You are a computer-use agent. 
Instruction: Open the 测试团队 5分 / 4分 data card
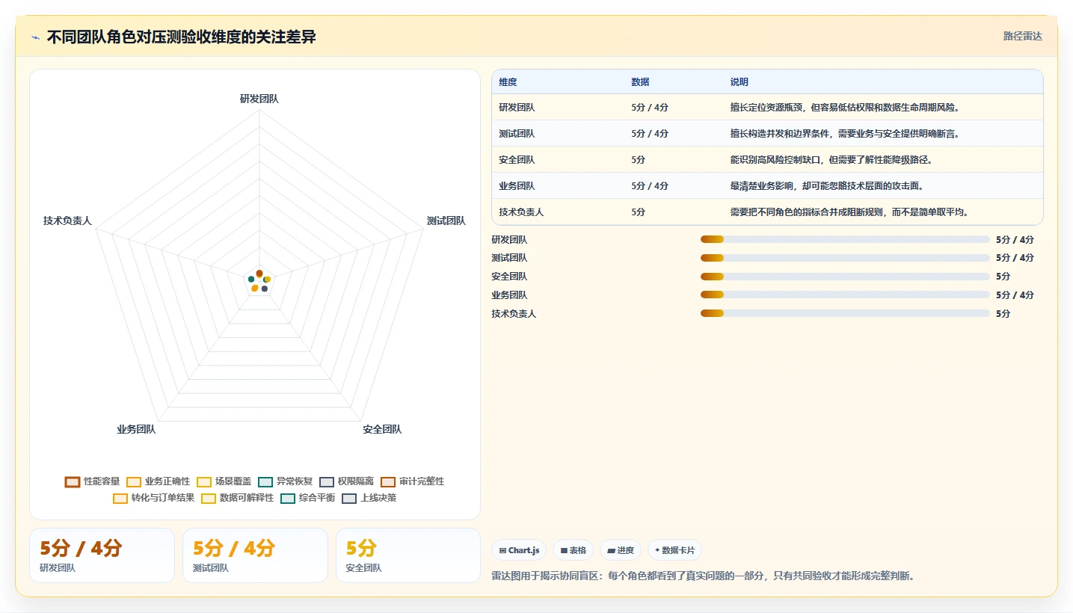(x=256, y=555)
